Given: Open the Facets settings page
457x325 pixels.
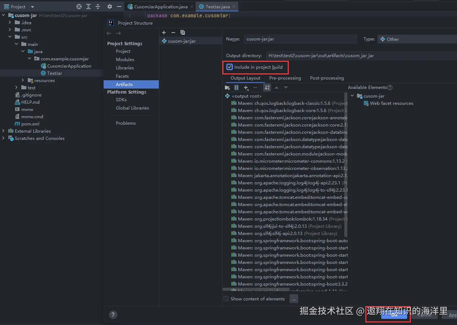Looking at the screenshot, I should 122,76.
